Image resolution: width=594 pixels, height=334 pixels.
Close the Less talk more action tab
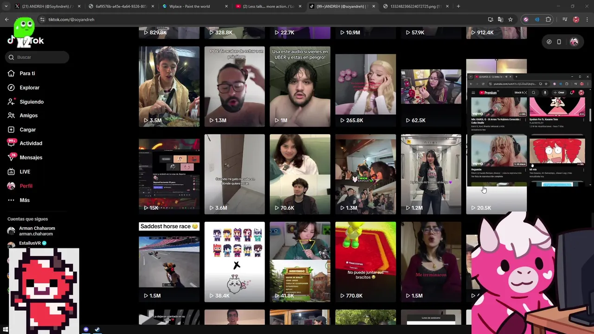point(301,6)
